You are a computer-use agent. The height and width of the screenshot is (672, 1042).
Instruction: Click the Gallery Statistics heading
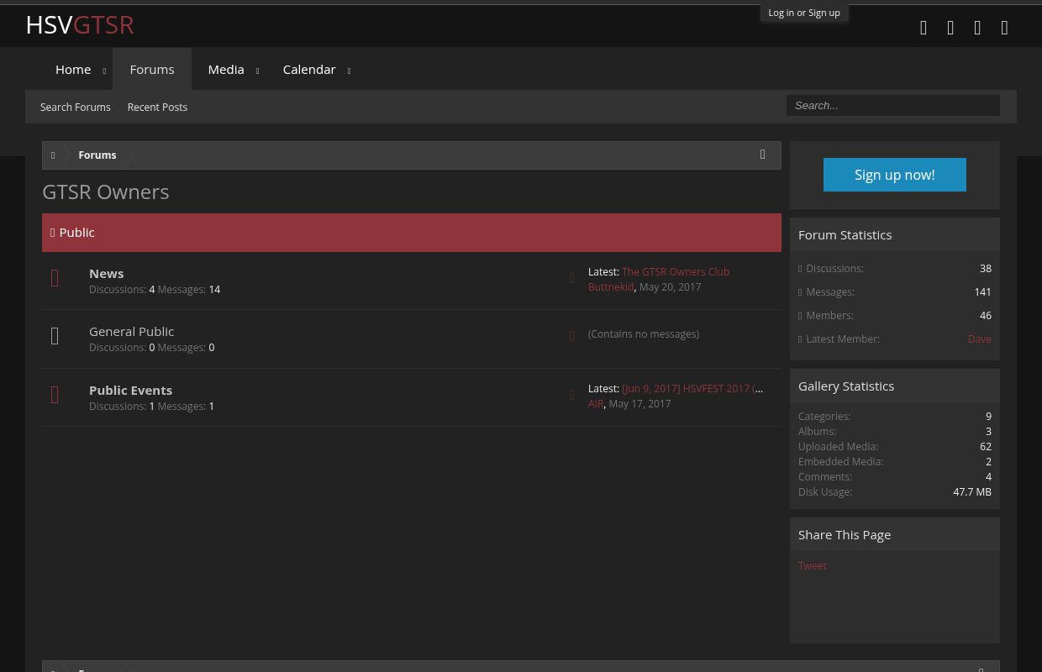click(x=846, y=386)
